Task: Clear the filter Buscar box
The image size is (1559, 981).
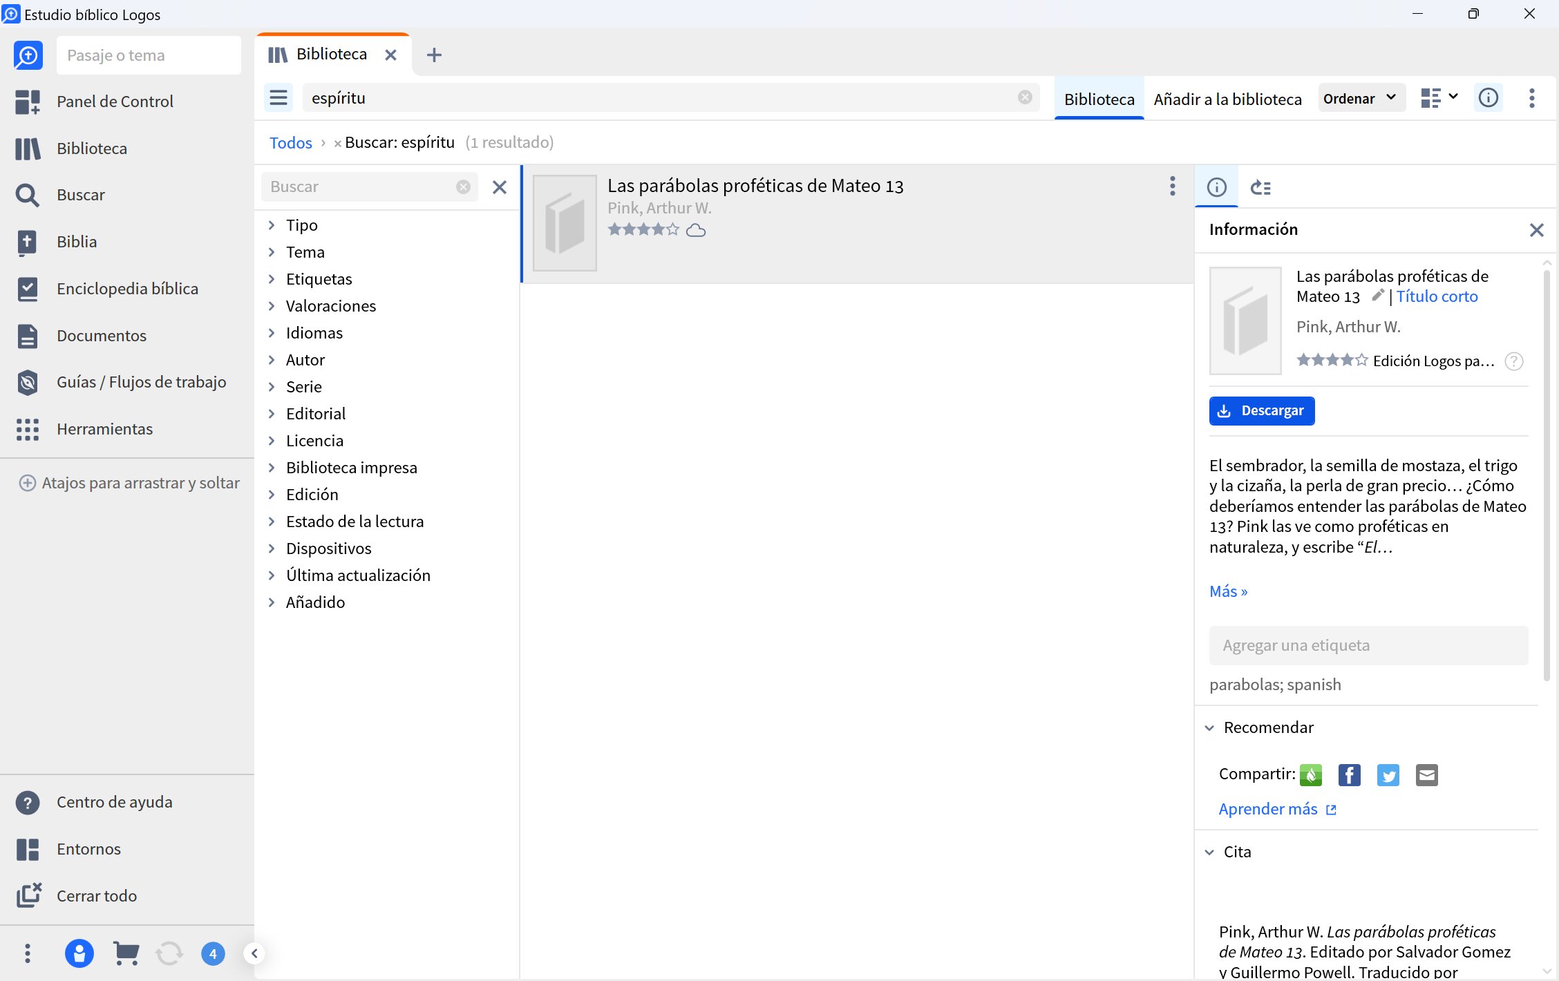Action: (x=464, y=187)
